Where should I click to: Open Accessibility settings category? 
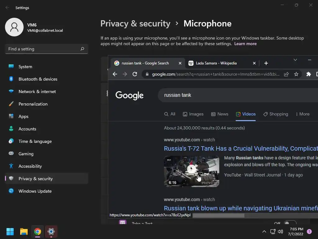(x=47, y=166)
